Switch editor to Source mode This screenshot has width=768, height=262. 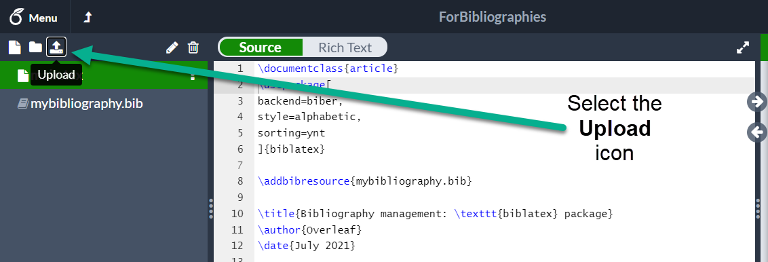pyautogui.click(x=261, y=48)
